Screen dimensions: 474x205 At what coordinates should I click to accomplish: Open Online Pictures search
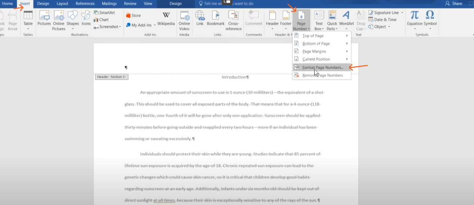tap(59, 20)
